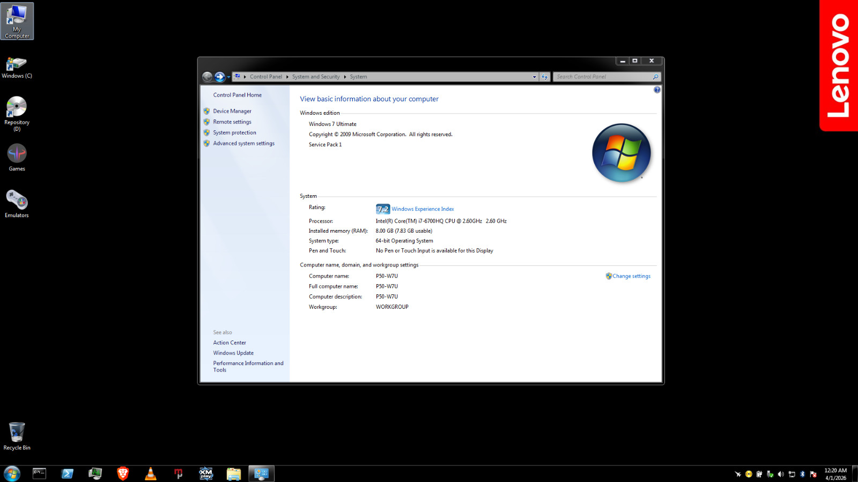Click the Windows Experience Index 7.2 badge

coord(383,209)
